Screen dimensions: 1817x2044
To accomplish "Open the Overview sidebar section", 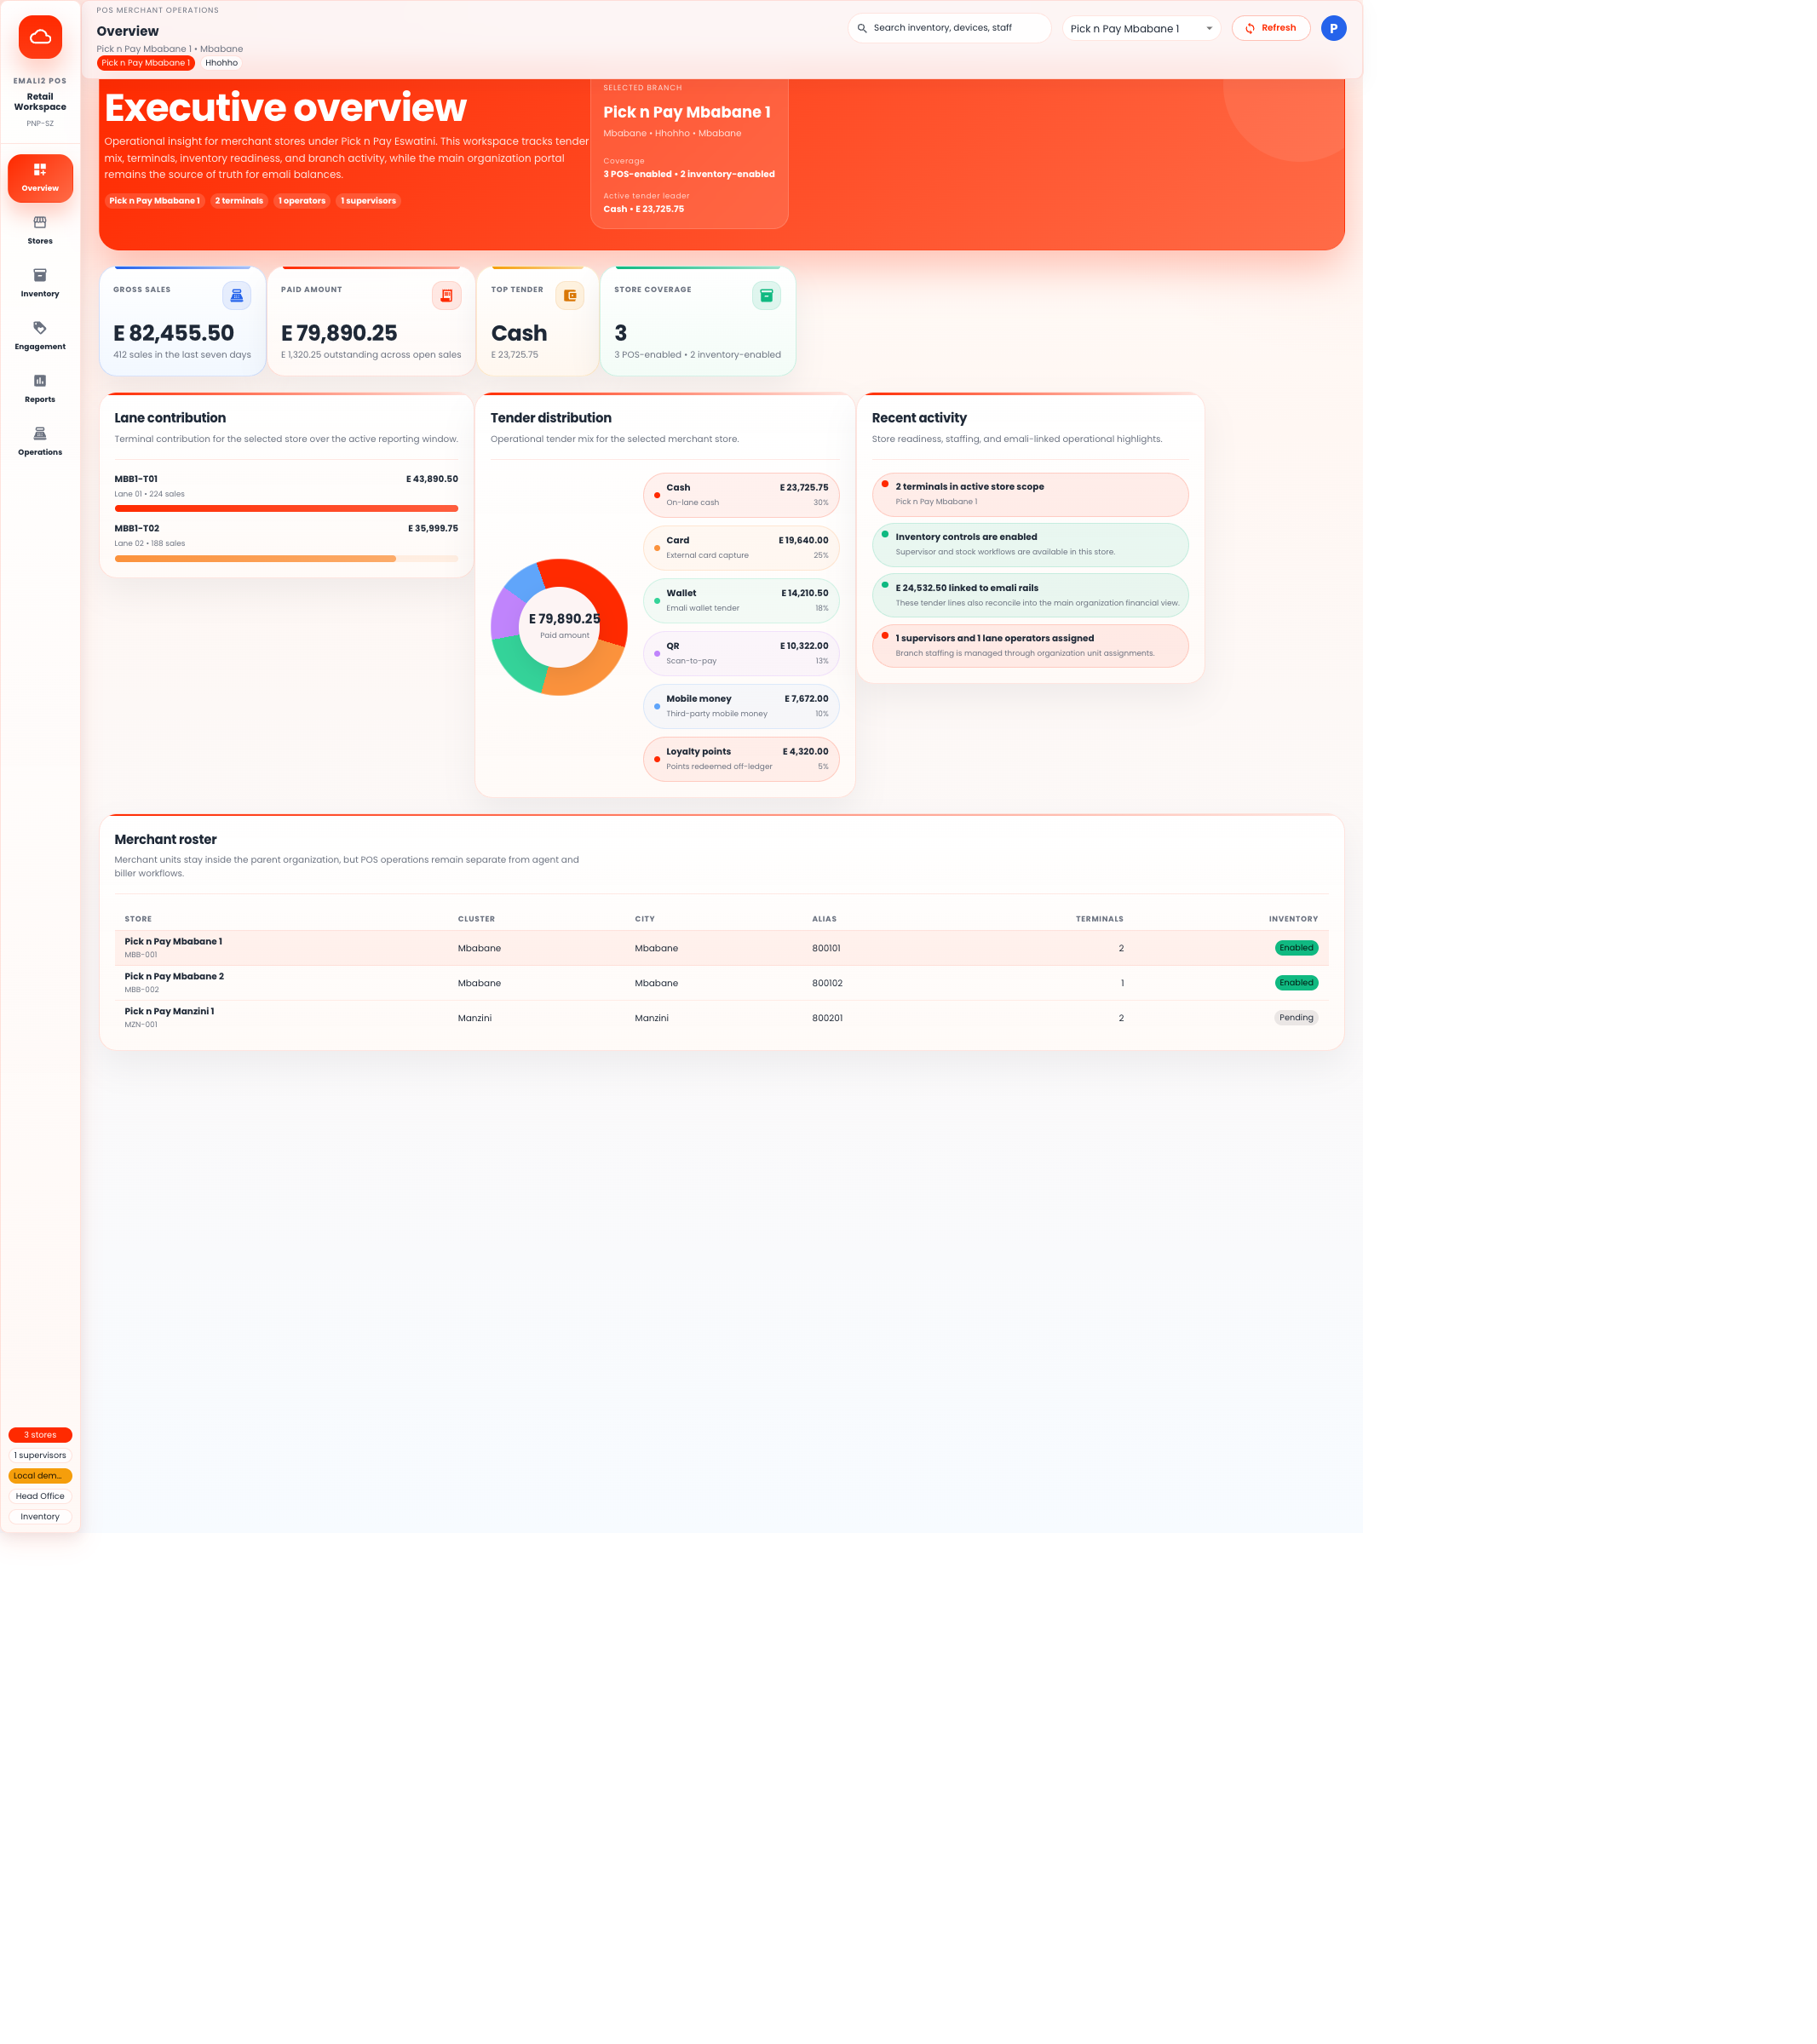I will (x=40, y=178).
